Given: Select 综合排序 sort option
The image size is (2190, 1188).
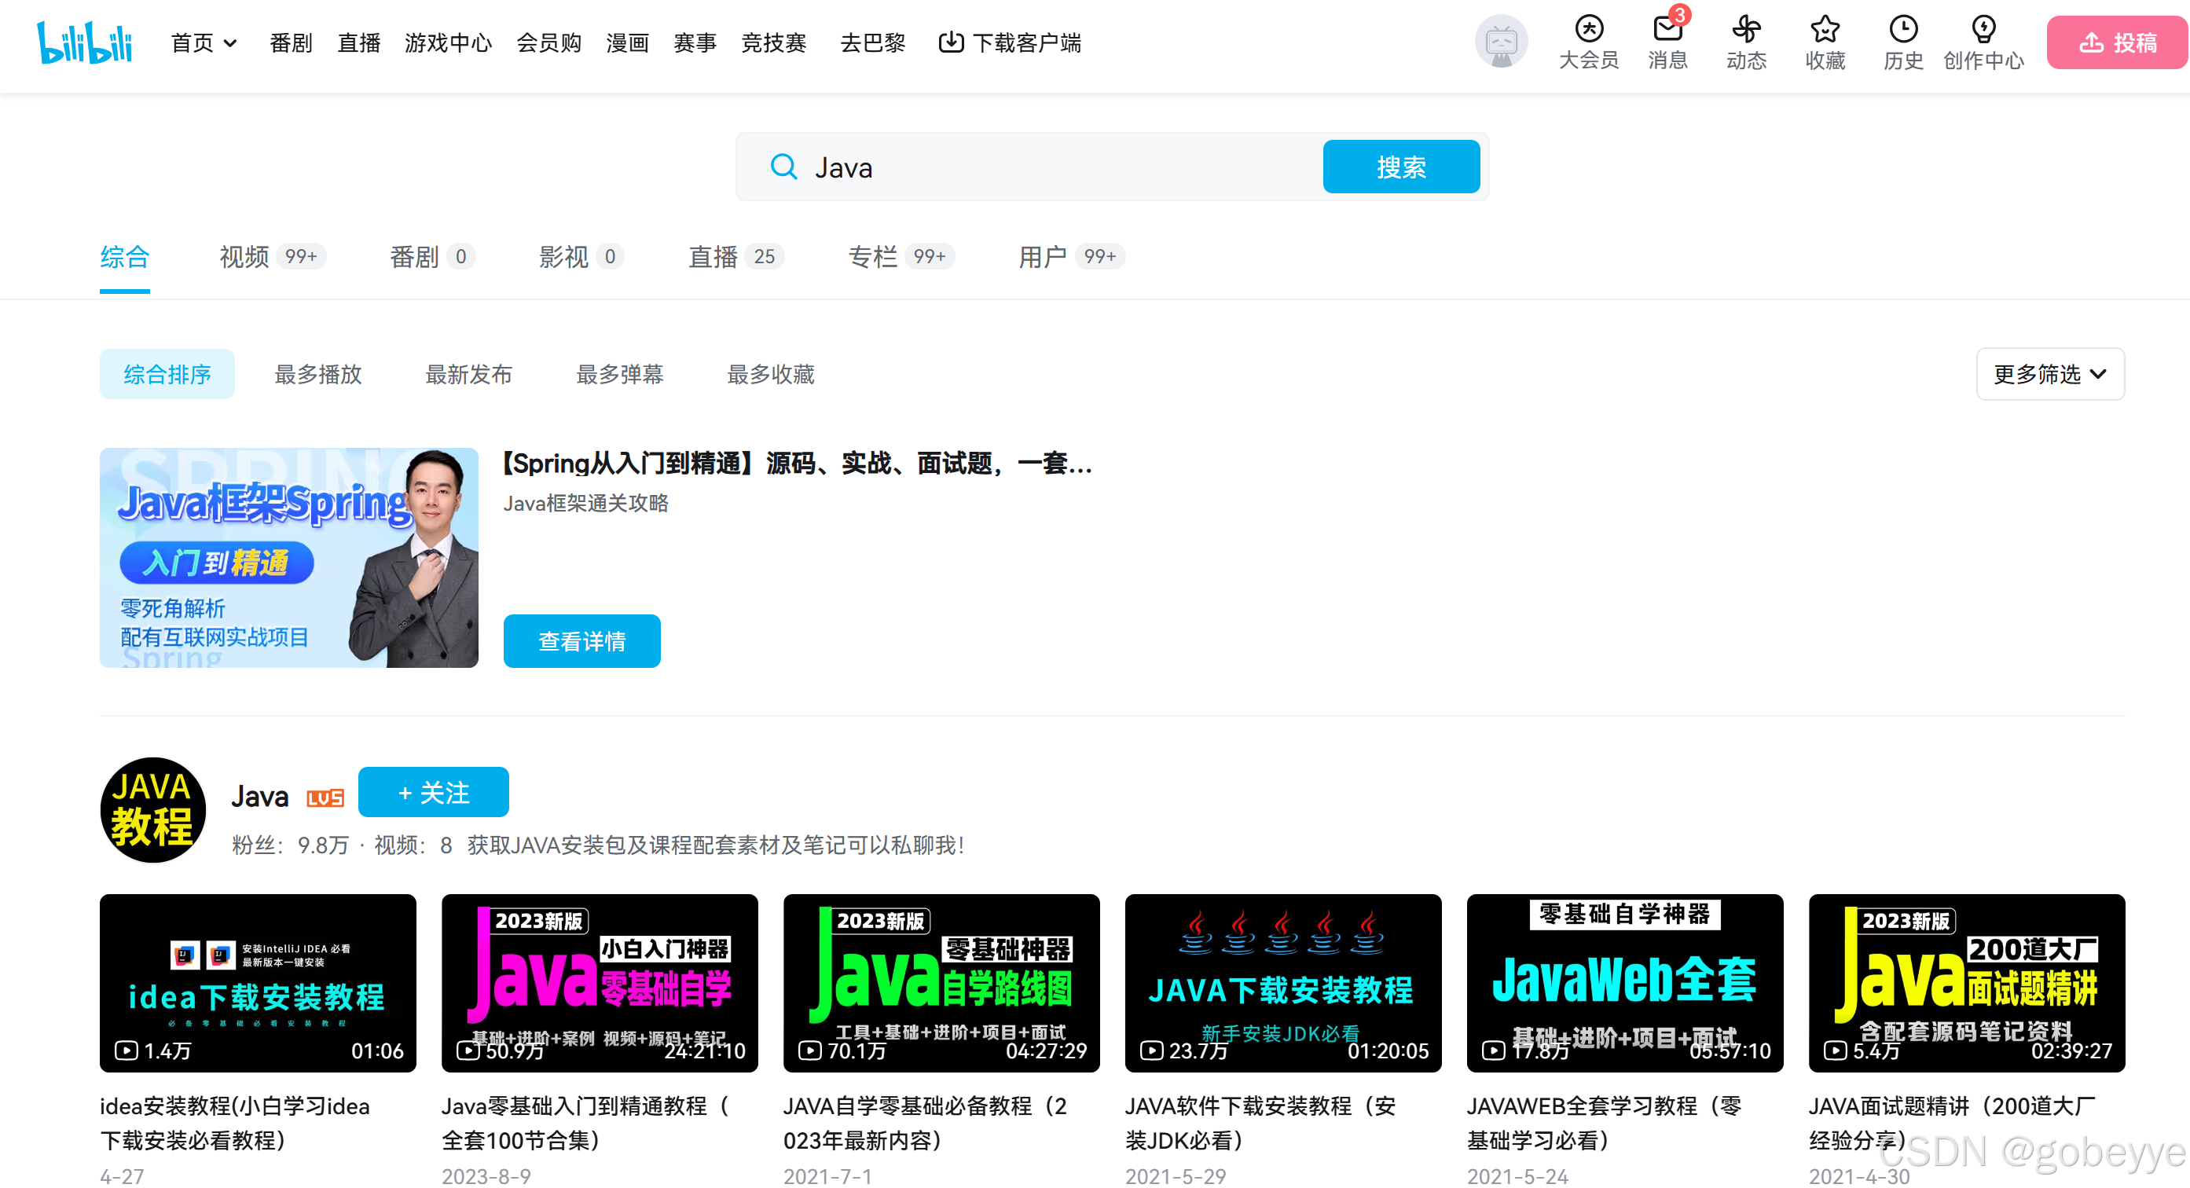Looking at the screenshot, I should point(167,374).
